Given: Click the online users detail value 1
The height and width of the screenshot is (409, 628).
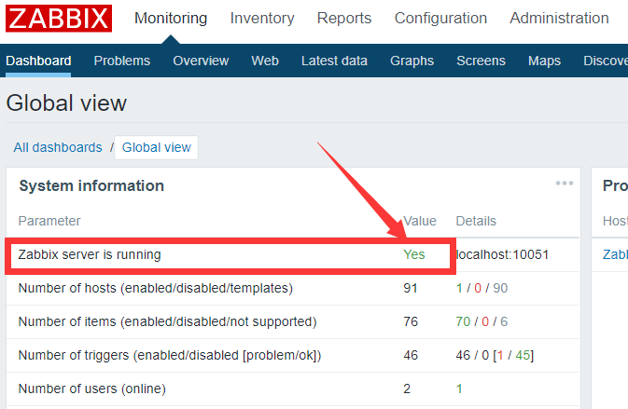Looking at the screenshot, I should point(459,389).
